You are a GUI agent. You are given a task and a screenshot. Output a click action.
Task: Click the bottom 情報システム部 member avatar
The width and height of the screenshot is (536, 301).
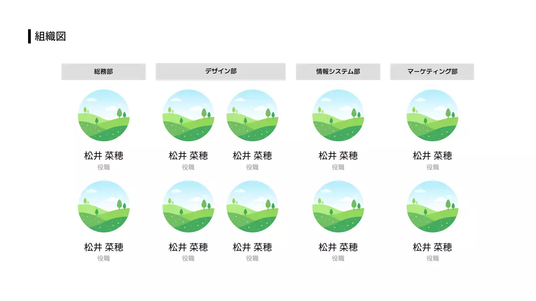click(x=338, y=207)
